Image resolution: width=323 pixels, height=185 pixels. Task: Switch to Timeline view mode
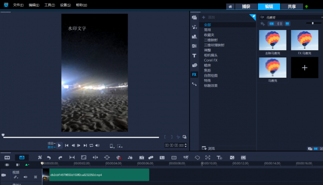point(22,157)
